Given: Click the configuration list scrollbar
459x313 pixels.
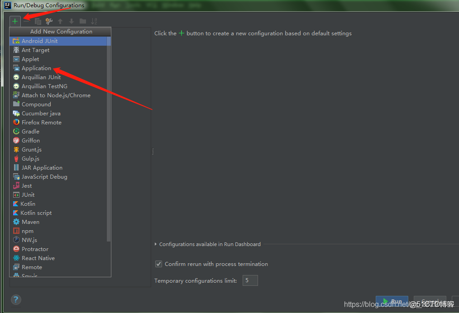Looking at the screenshot, I should pos(109,139).
